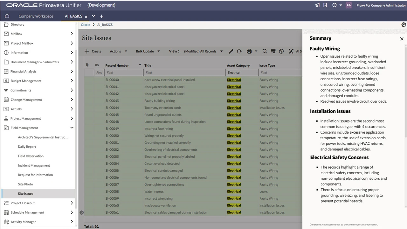Click the Find field under Title column
Screen dimensions: 407x229
[184, 72]
